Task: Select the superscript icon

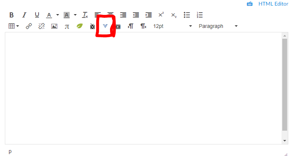Action: (x=161, y=15)
